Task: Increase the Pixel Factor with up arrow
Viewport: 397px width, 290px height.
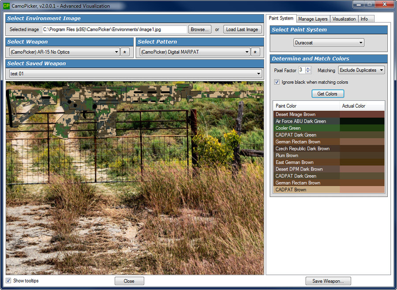Action: point(308,68)
